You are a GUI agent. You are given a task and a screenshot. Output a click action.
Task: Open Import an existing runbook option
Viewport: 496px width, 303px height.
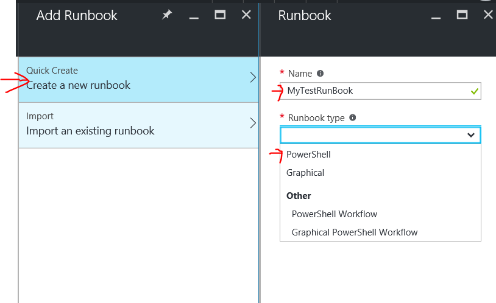pyautogui.click(x=138, y=125)
